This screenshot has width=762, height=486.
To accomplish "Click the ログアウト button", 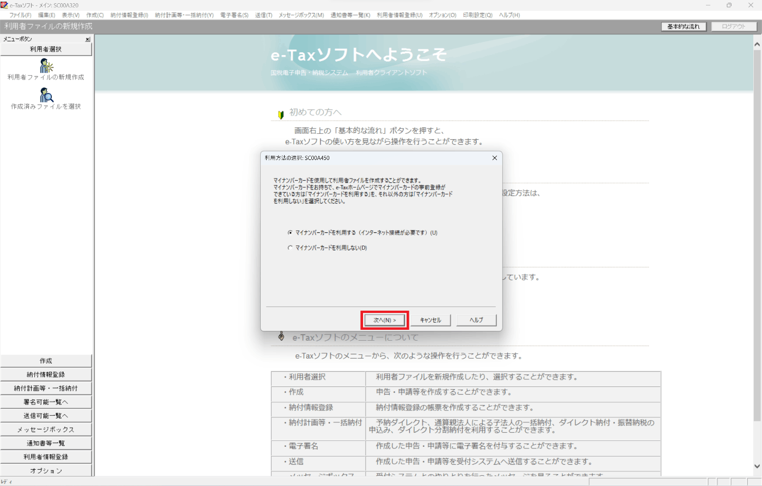I will point(734,26).
